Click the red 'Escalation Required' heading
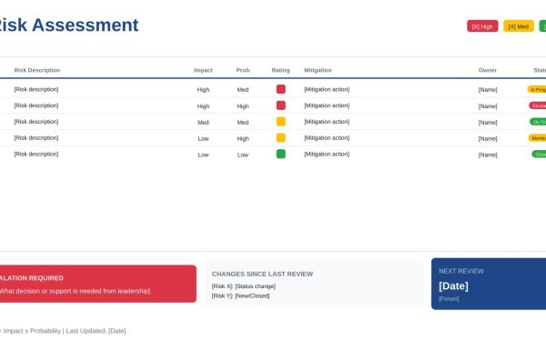Image resolution: width=546 pixels, height=350 pixels. click(32, 278)
